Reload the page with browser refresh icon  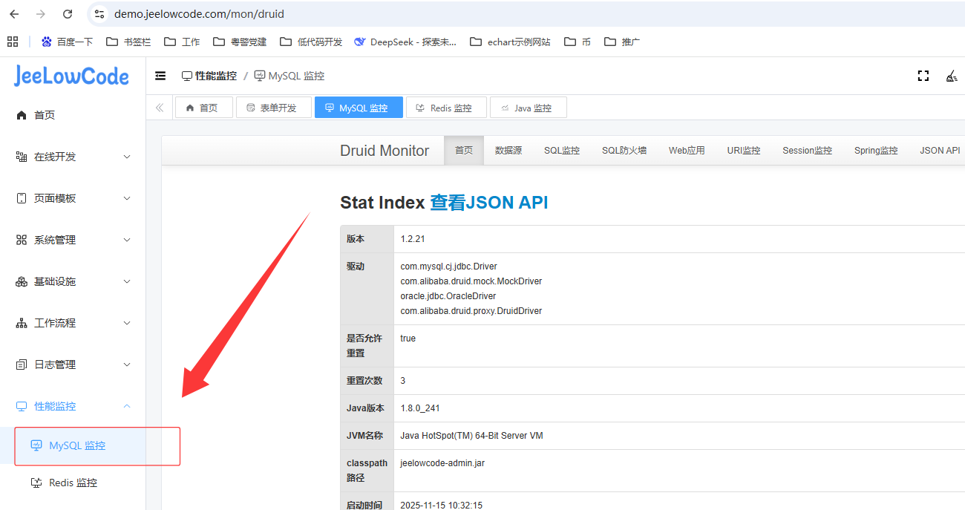(68, 14)
